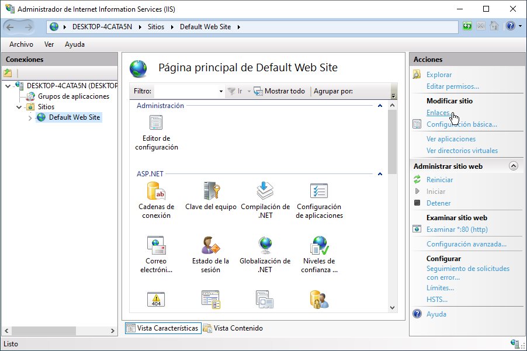
Task: Expand the Default Web Site tree node
Action: (x=30, y=118)
